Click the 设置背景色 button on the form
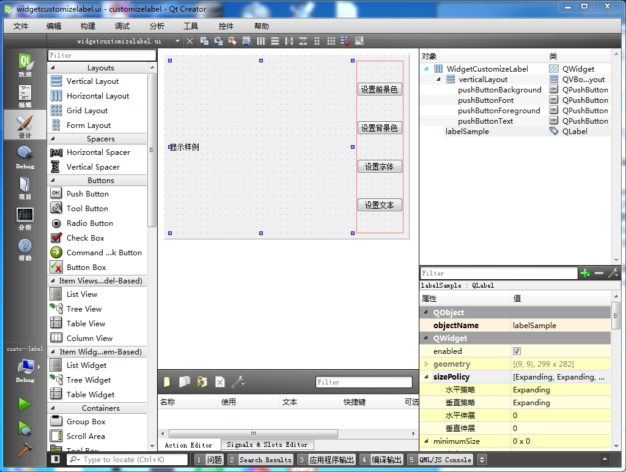Viewport: 626px width, 472px height. 380,128
